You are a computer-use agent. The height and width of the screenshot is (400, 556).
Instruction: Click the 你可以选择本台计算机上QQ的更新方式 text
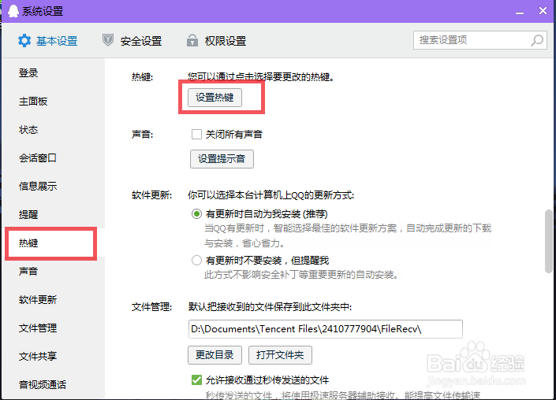(x=271, y=195)
